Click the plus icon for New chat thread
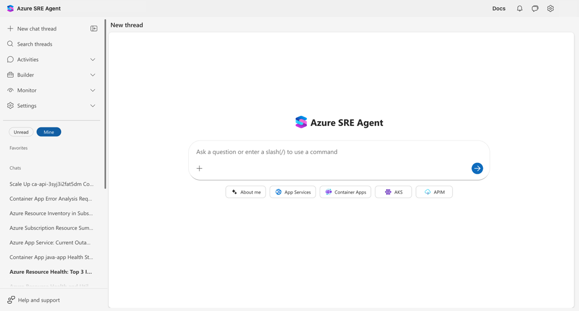 point(10,28)
